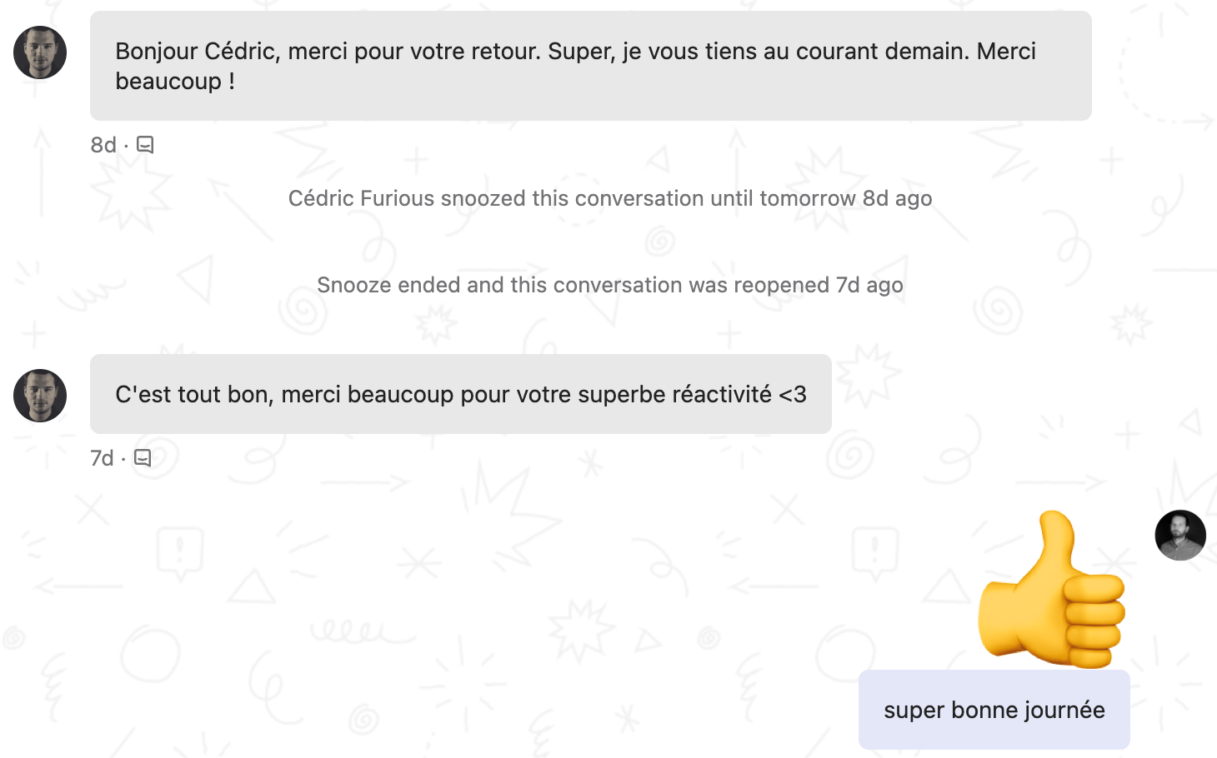
Task: Click the "<3" at the end of the message
Action: (x=793, y=394)
